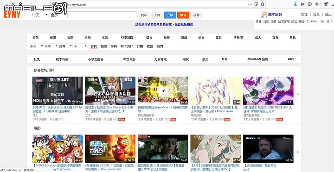The image size is (334, 172).
Task: Open the browser library icon
Action: [x=302, y=4]
